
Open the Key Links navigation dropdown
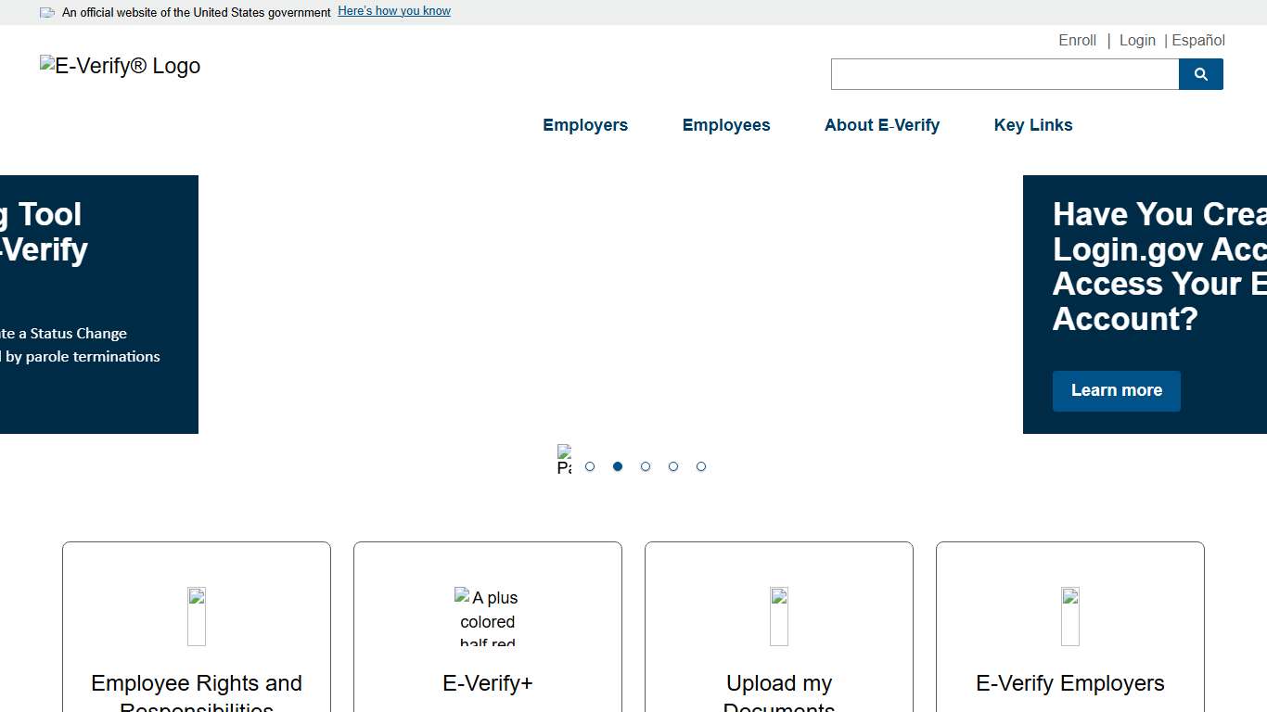point(1032,125)
